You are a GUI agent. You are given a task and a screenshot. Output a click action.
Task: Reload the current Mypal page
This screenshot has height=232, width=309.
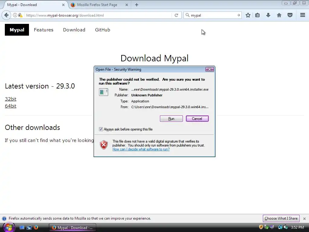point(176,15)
